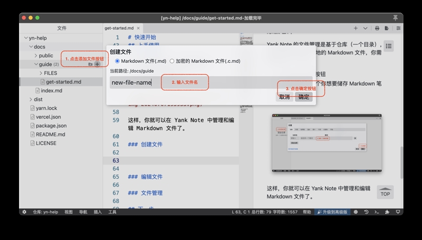Click the LICENSE file icon

pyautogui.click(x=33, y=143)
